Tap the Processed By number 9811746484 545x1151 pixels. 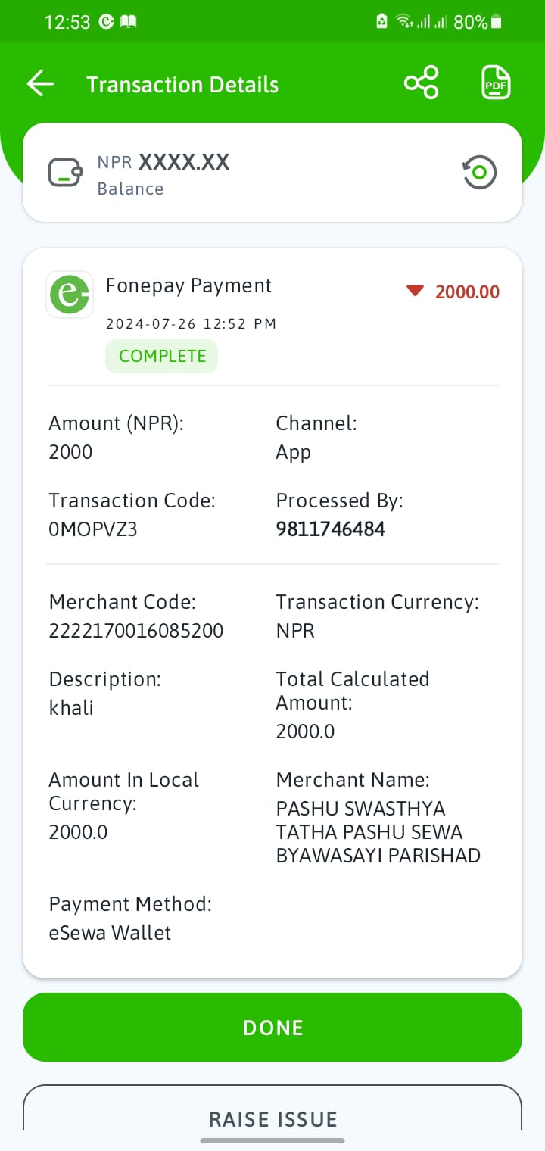point(331,529)
